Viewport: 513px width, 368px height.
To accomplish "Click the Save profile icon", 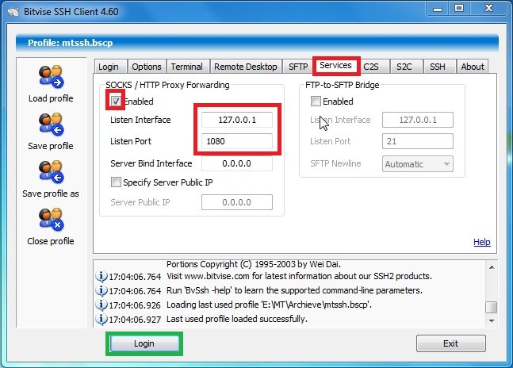I will pos(51,125).
